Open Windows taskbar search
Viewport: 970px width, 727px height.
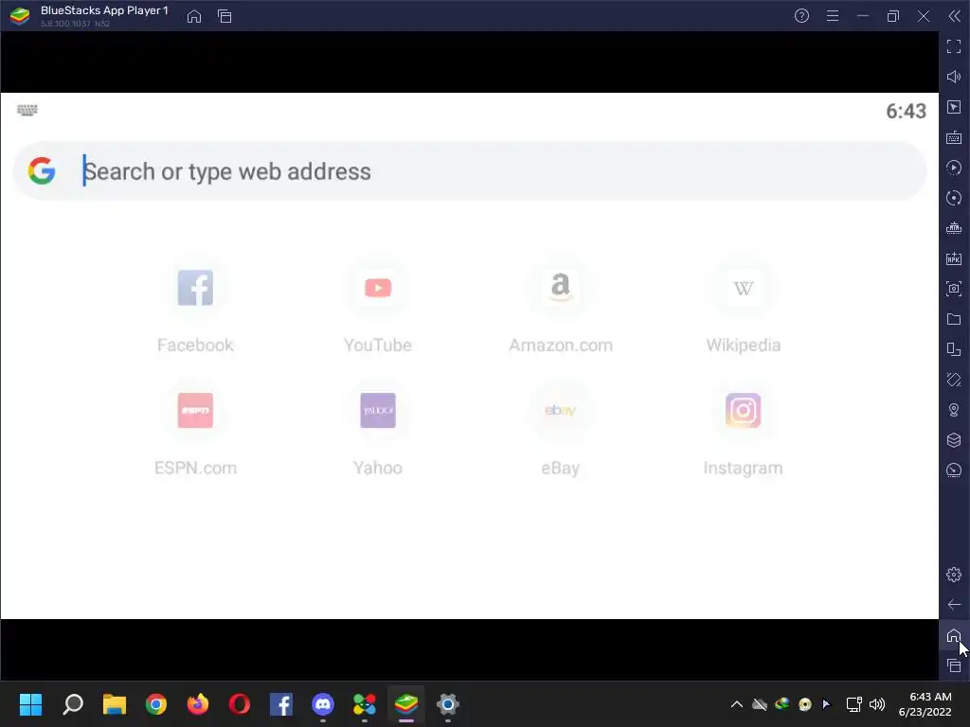[x=73, y=704]
